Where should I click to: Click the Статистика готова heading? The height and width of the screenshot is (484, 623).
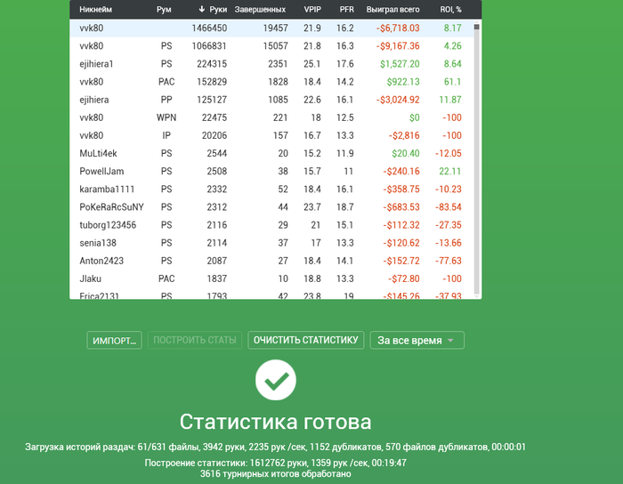coord(275,421)
